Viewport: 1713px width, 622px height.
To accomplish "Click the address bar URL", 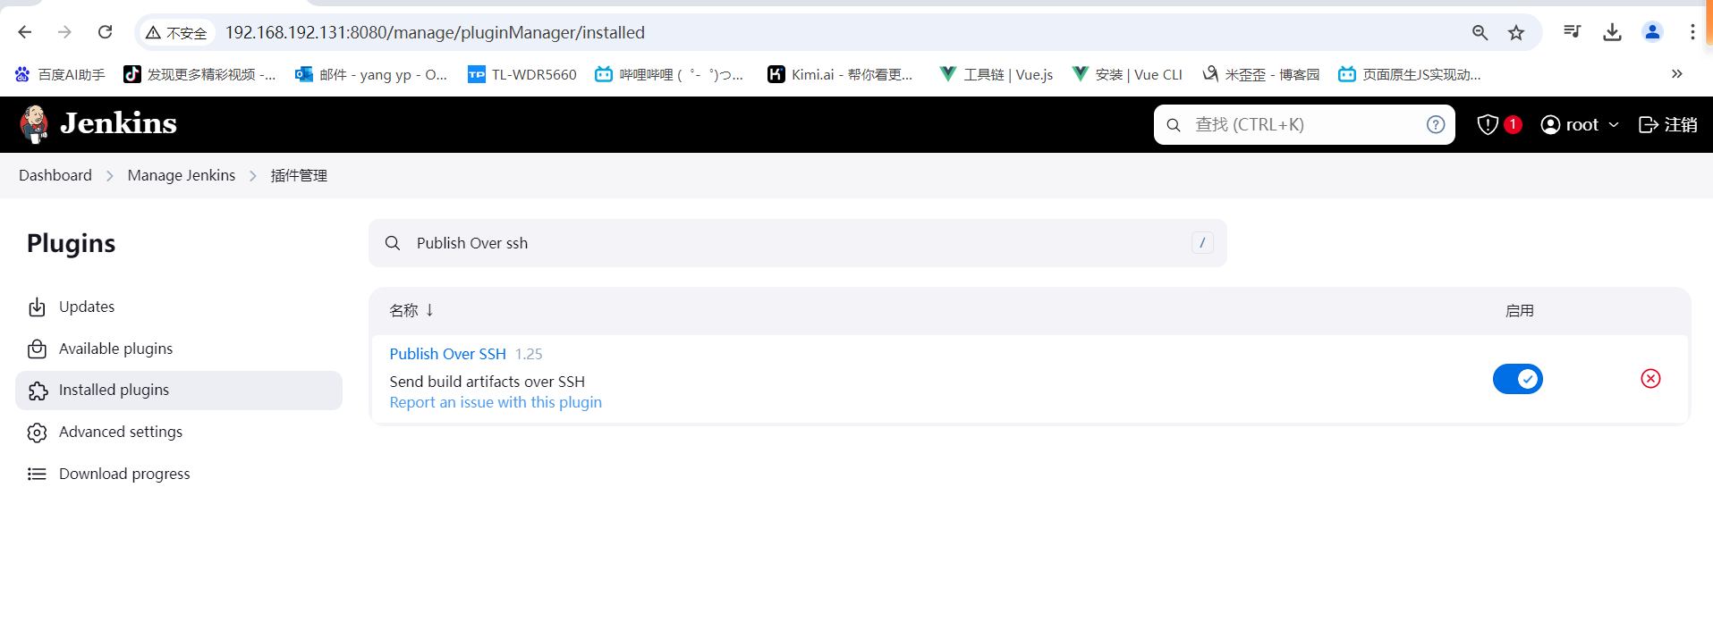I will [x=435, y=33].
